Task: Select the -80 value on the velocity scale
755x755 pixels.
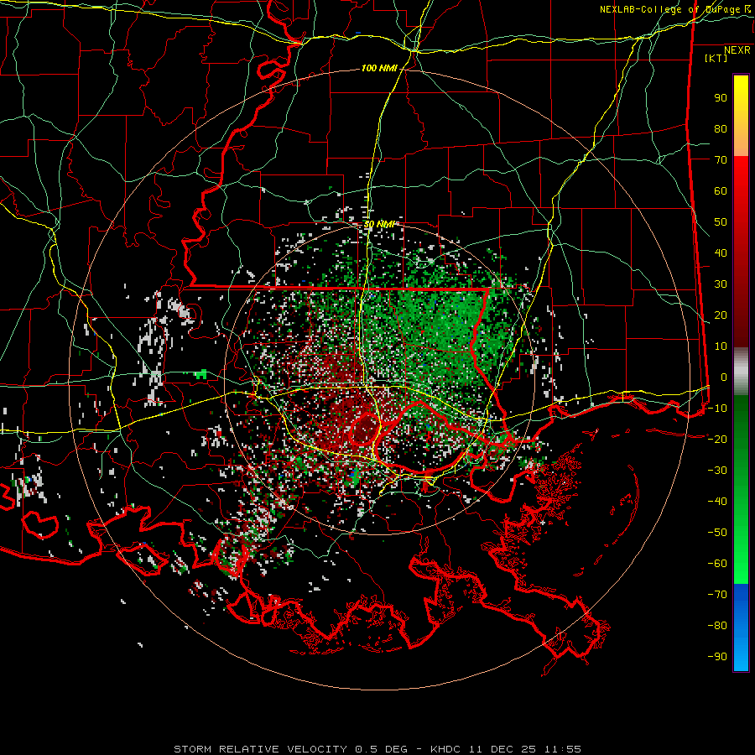Action: (717, 626)
